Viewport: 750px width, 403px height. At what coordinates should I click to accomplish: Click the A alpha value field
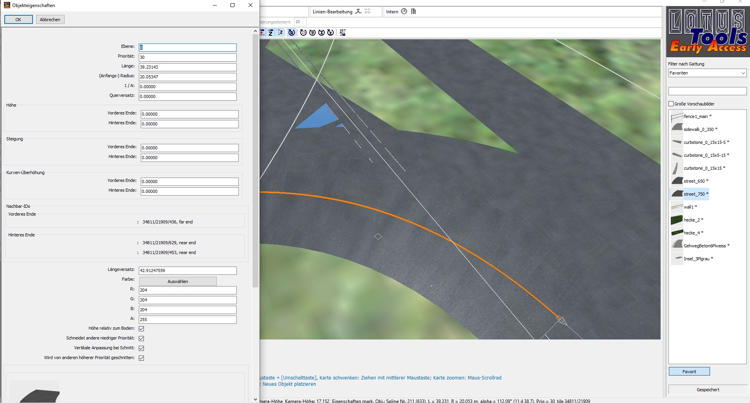188,319
